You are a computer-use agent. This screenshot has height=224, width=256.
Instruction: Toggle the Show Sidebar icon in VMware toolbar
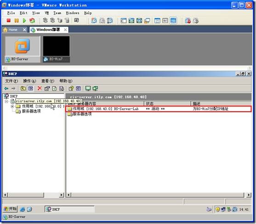pyautogui.click(x=124, y=21)
